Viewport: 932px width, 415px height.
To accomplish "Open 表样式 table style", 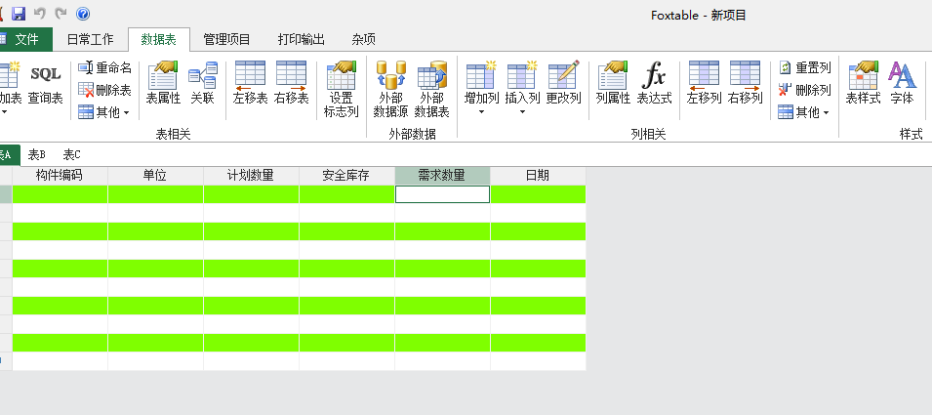I will pos(863,84).
